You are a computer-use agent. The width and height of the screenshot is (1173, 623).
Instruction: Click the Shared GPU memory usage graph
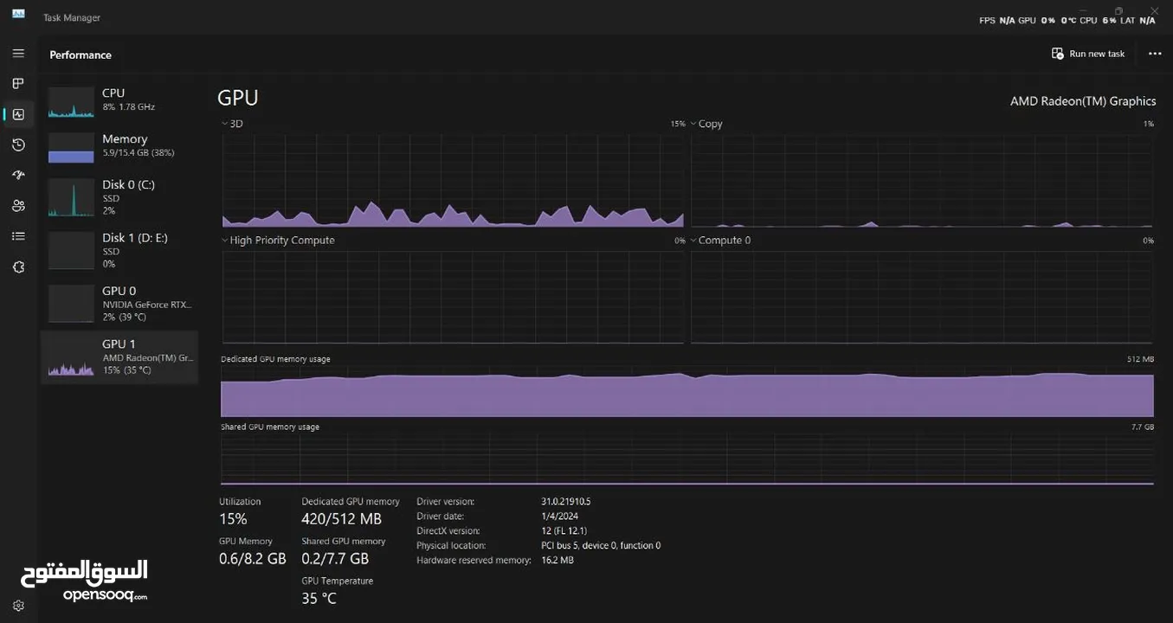coord(687,459)
